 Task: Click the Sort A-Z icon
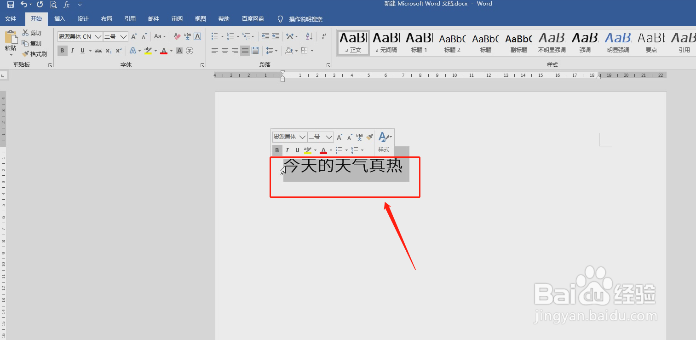point(309,36)
